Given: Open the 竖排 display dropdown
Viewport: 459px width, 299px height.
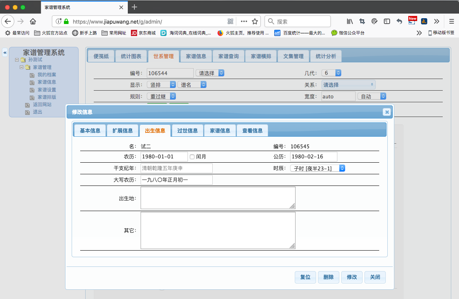Looking at the screenshot, I should [161, 84].
